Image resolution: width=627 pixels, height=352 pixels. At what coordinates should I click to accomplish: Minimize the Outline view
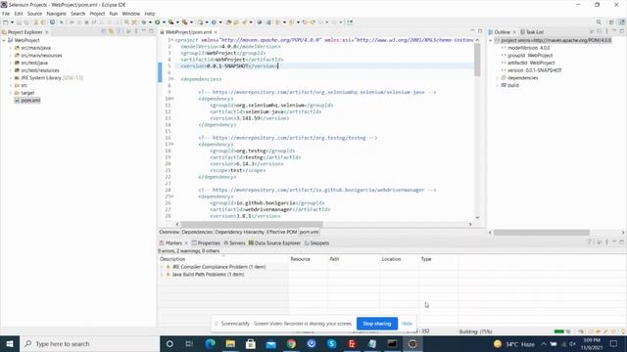click(614, 31)
